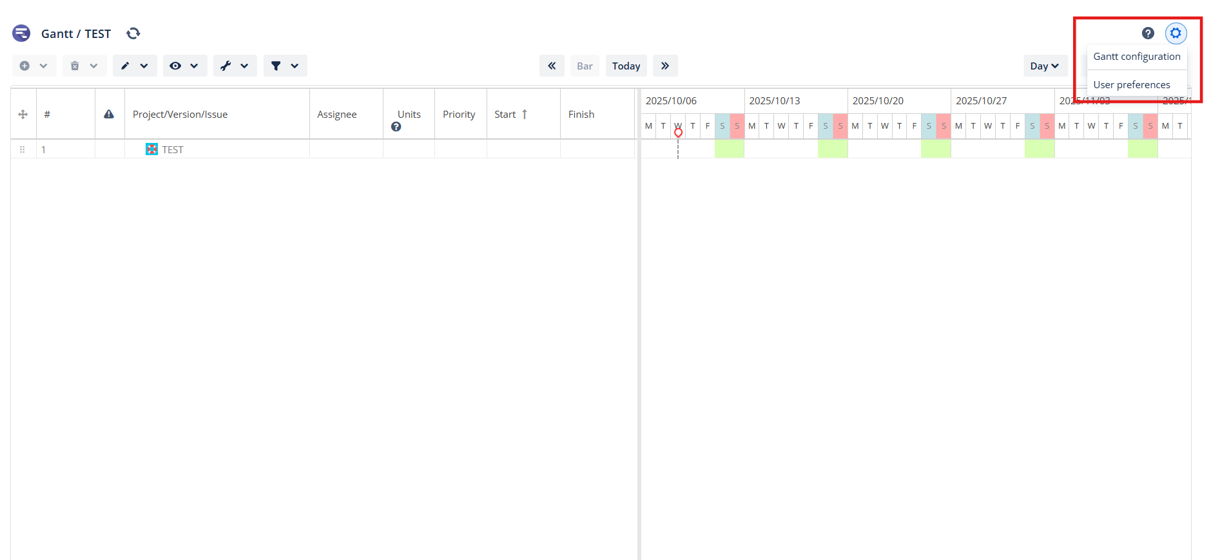This screenshot has width=1211, height=560.
Task: Select Gantt configuration menu item
Action: (x=1136, y=57)
